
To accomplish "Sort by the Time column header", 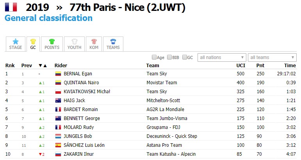I will (290, 66).
